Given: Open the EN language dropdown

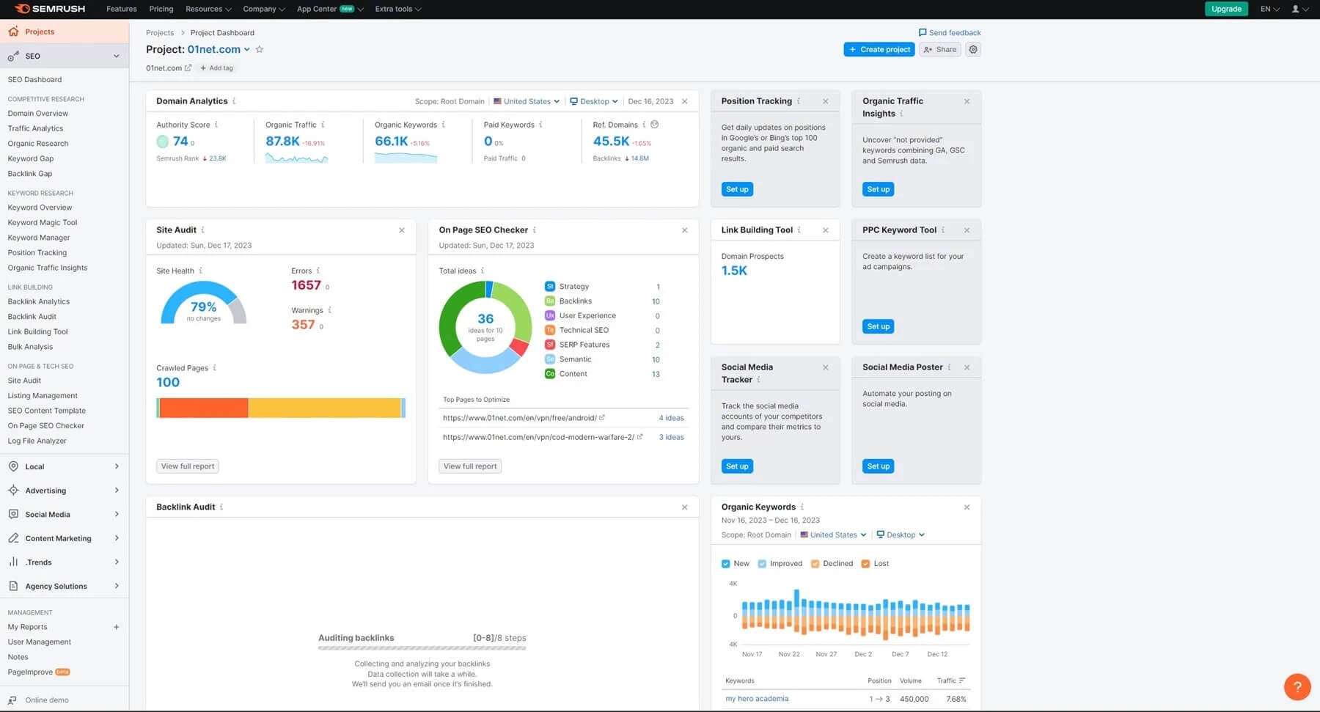Looking at the screenshot, I should (1269, 9).
